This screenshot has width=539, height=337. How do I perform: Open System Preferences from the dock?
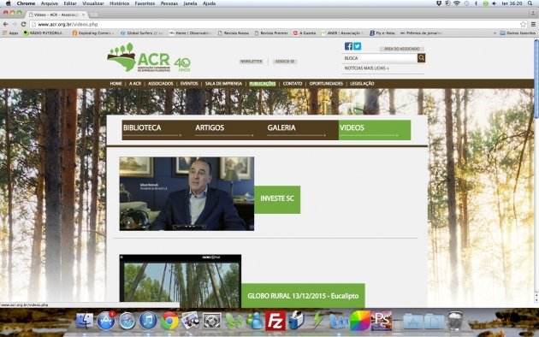point(212,321)
